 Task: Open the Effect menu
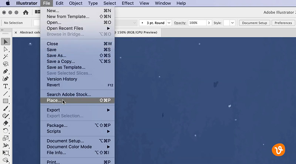point(128,3)
